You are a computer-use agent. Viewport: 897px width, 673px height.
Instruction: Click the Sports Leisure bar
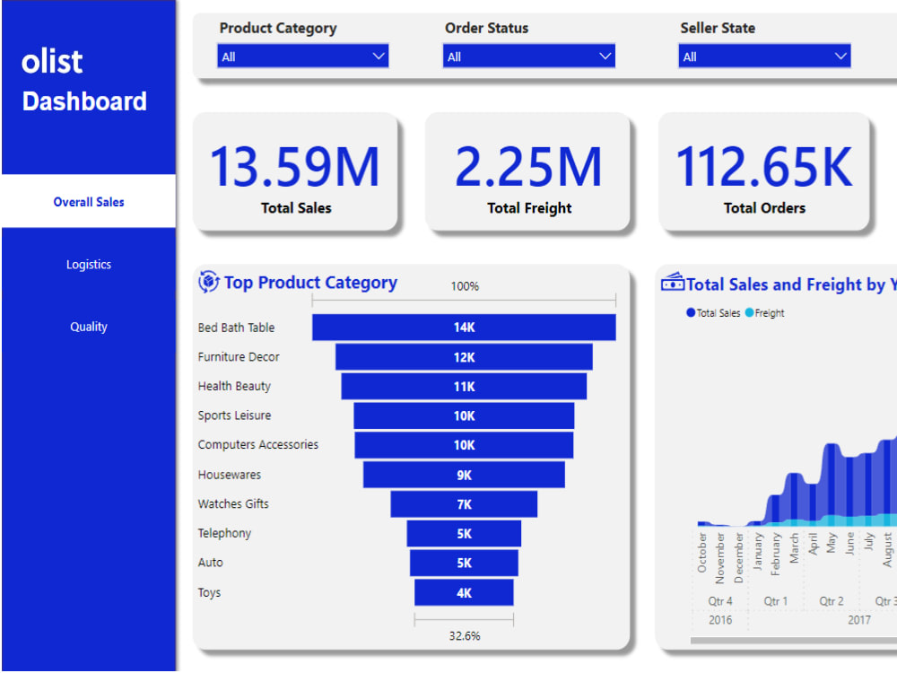(463, 415)
